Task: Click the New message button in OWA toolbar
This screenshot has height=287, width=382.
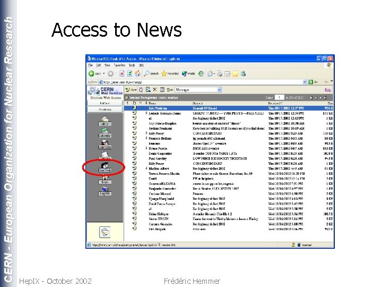Action: pyautogui.click(x=131, y=90)
